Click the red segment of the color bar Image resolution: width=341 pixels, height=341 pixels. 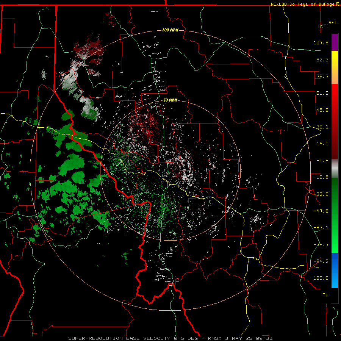point(335,121)
